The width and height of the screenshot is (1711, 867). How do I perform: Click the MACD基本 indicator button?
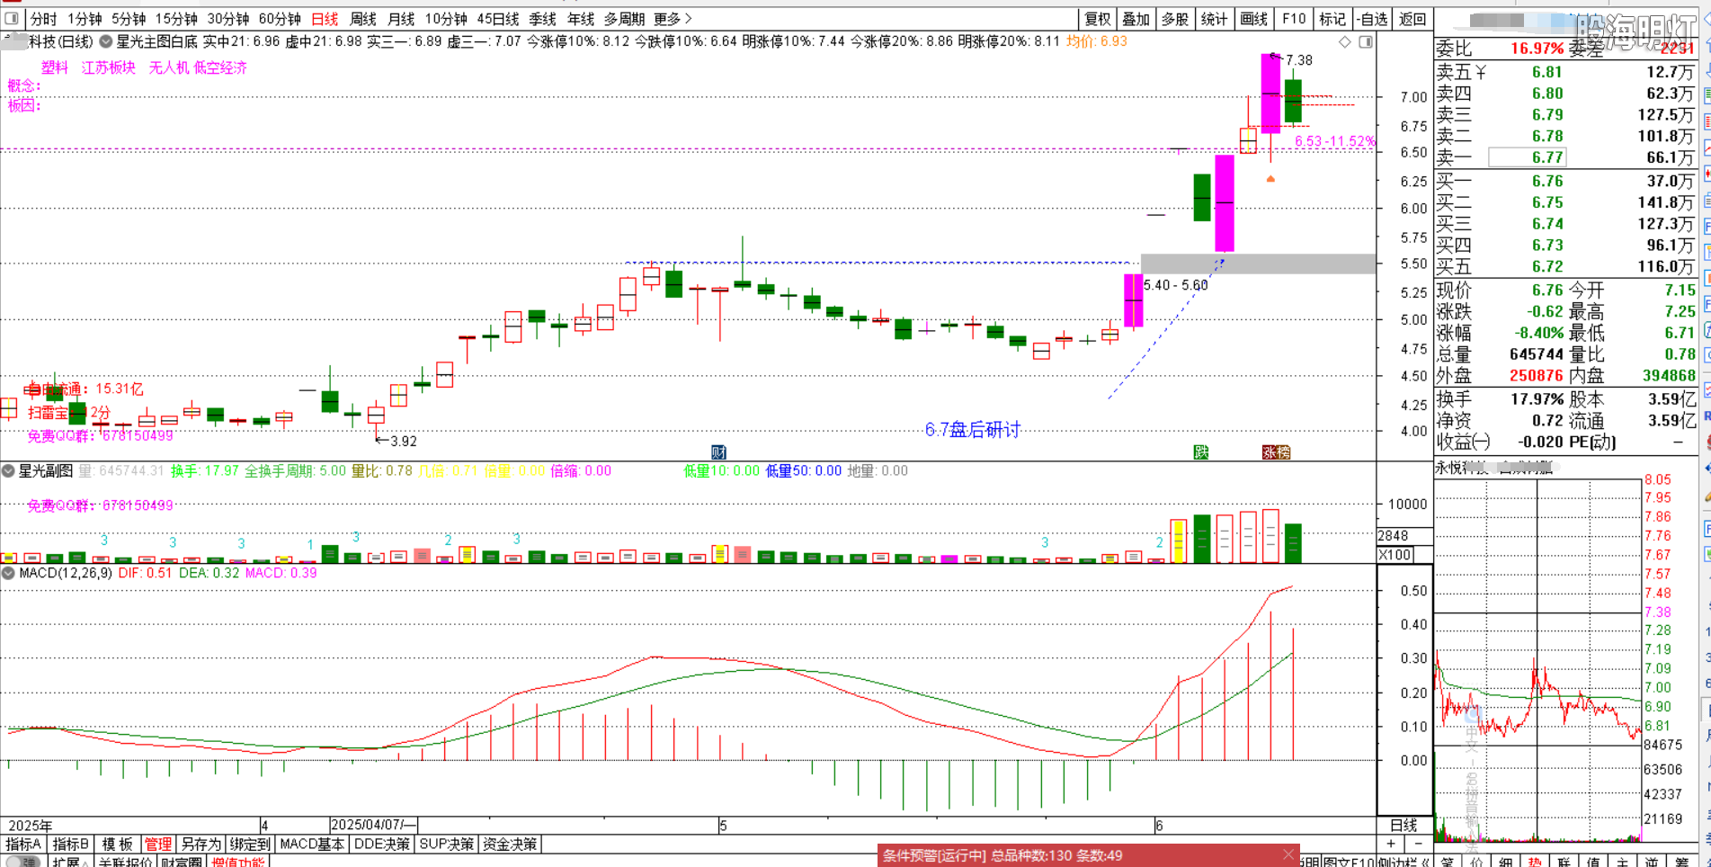pyautogui.click(x=312, y=844)
